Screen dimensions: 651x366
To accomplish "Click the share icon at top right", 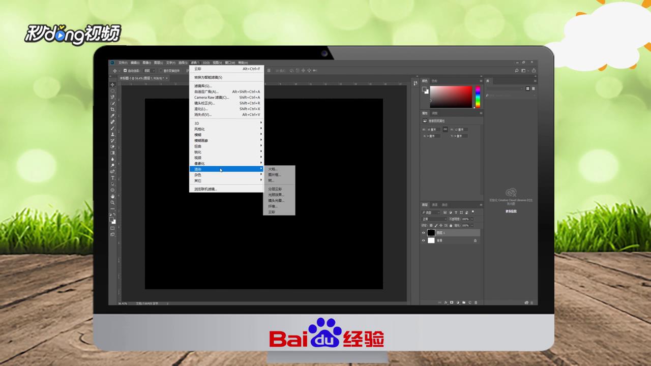I will click(x=534, y=71).
